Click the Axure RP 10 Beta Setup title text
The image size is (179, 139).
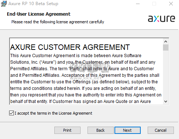(x=33, y=4)
